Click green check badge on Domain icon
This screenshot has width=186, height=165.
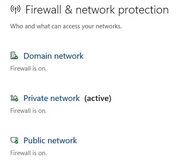(x=16, y=57)
